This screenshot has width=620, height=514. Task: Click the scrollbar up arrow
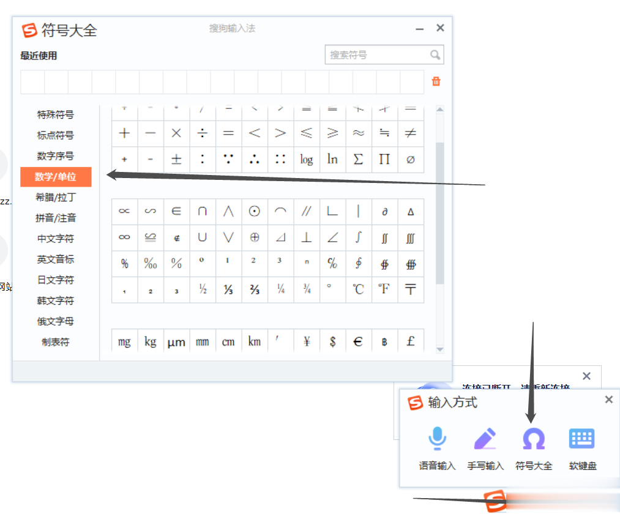[x=439, y=109]
